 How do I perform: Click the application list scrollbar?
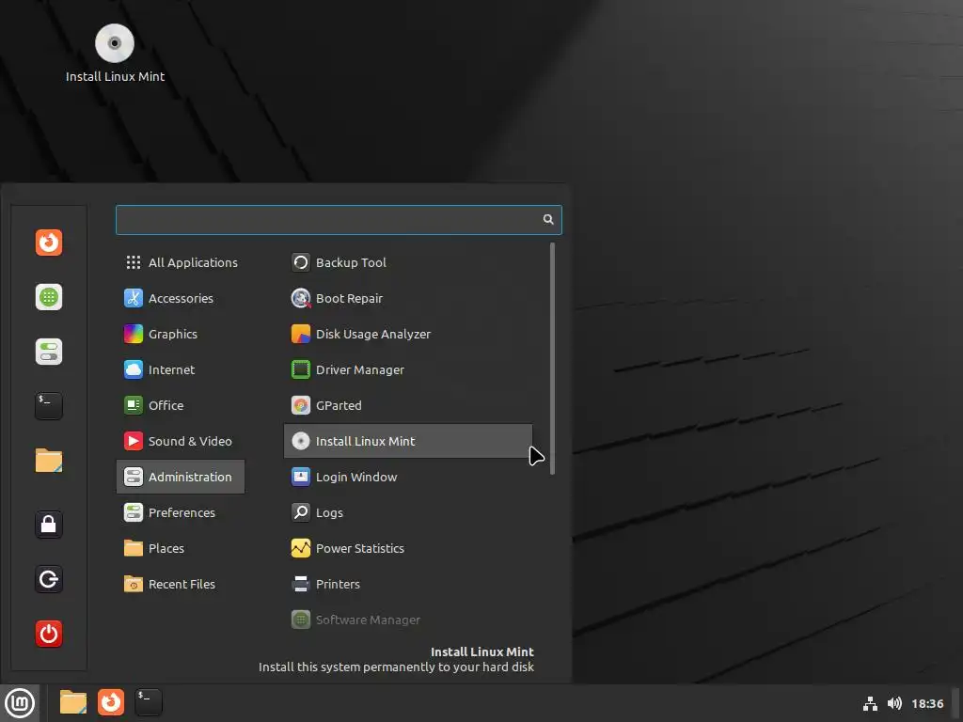(x=553, y=358)
